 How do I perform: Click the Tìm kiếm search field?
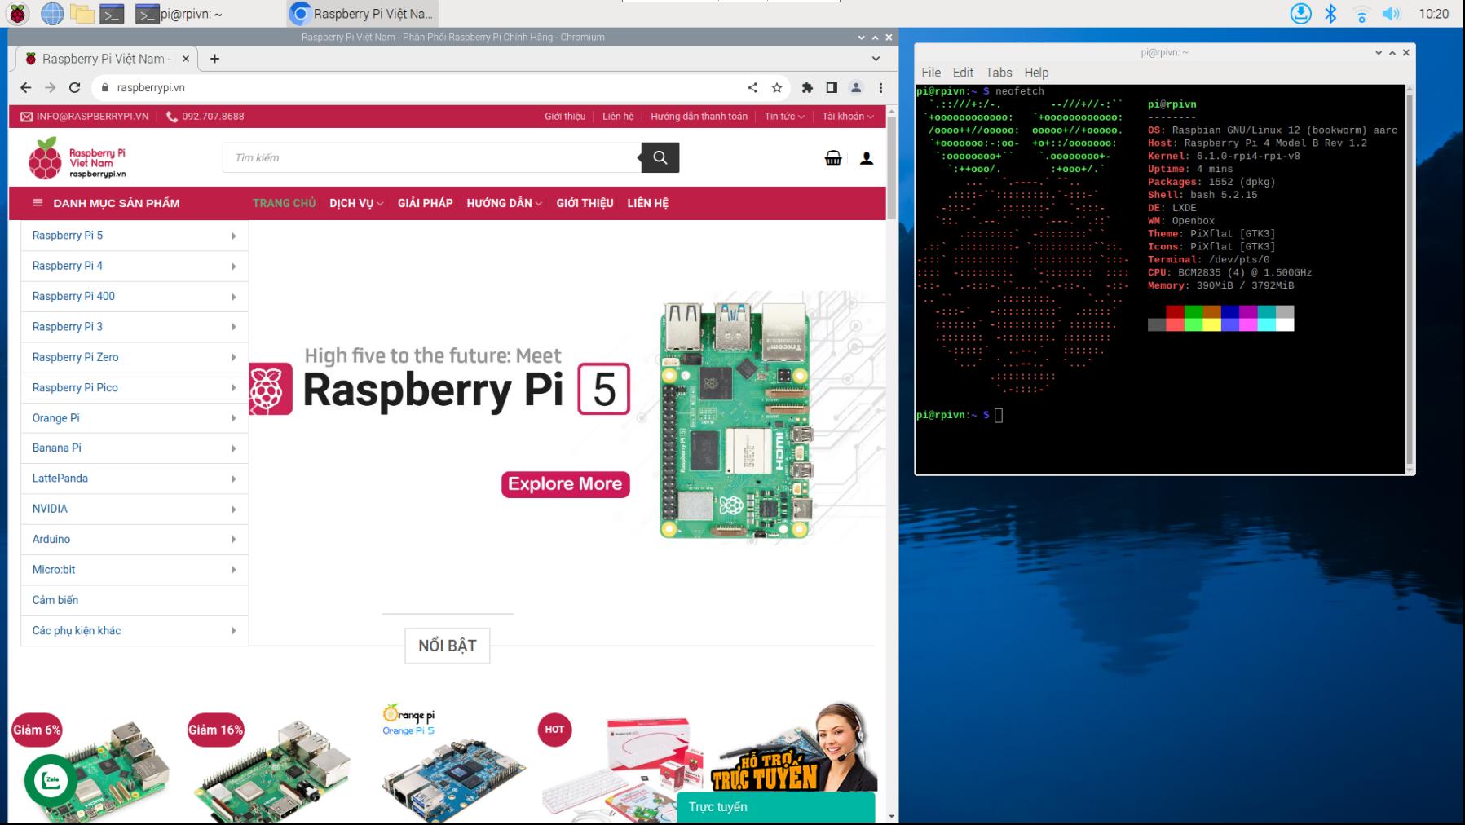(x=432, y=158)
